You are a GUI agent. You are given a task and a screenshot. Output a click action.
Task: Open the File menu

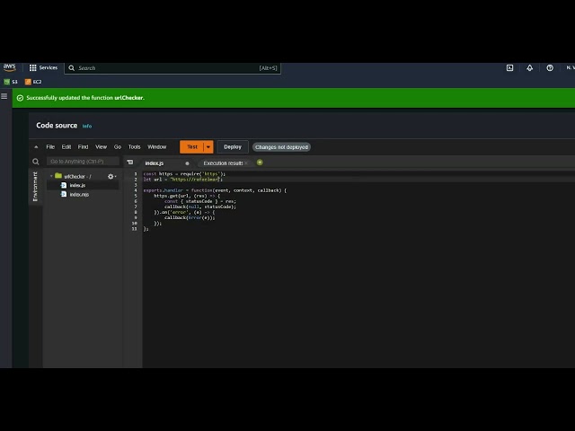click(x=50, y=147)
